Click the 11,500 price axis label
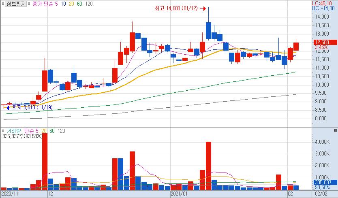Viewport: 338px width, 198px height. [x=322, y=59]
